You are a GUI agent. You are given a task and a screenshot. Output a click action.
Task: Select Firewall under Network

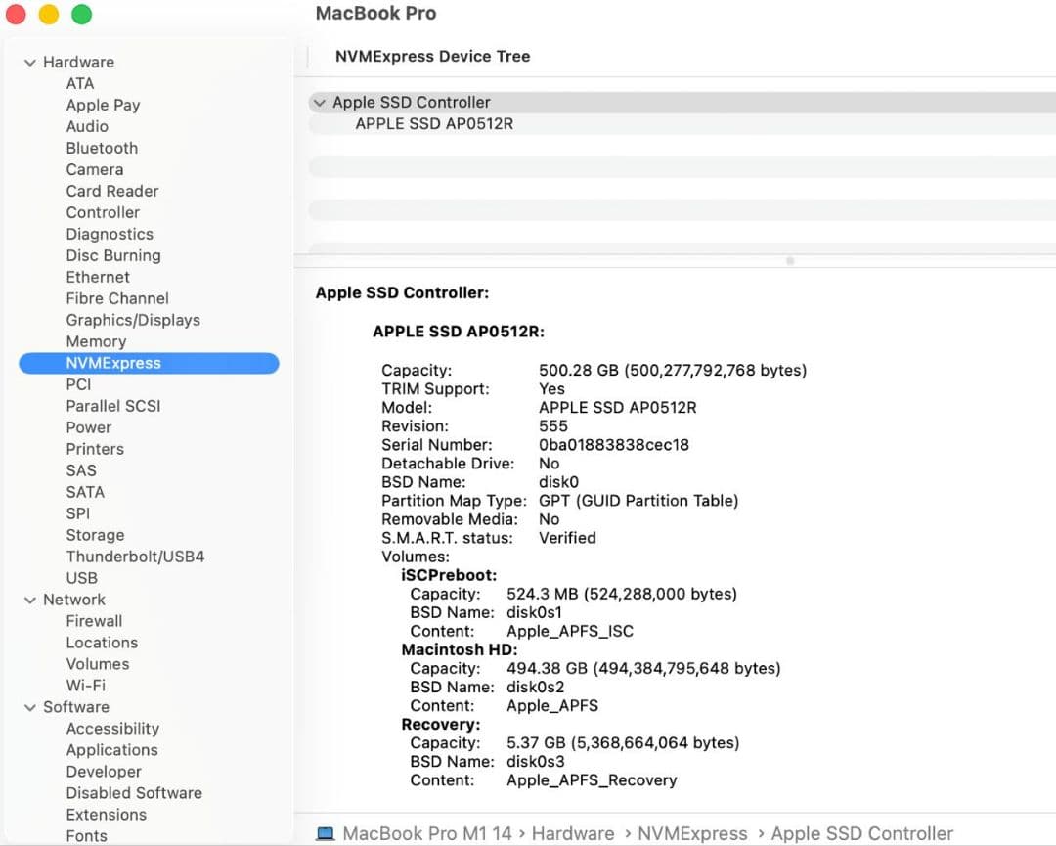pos(94,621)
